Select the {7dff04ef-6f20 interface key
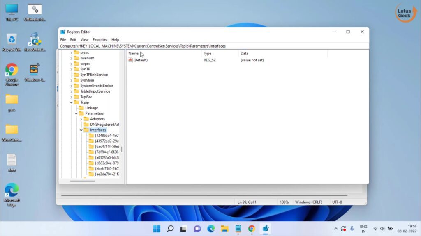This screenshot has width=421, height=236. (x=106, y=152)
